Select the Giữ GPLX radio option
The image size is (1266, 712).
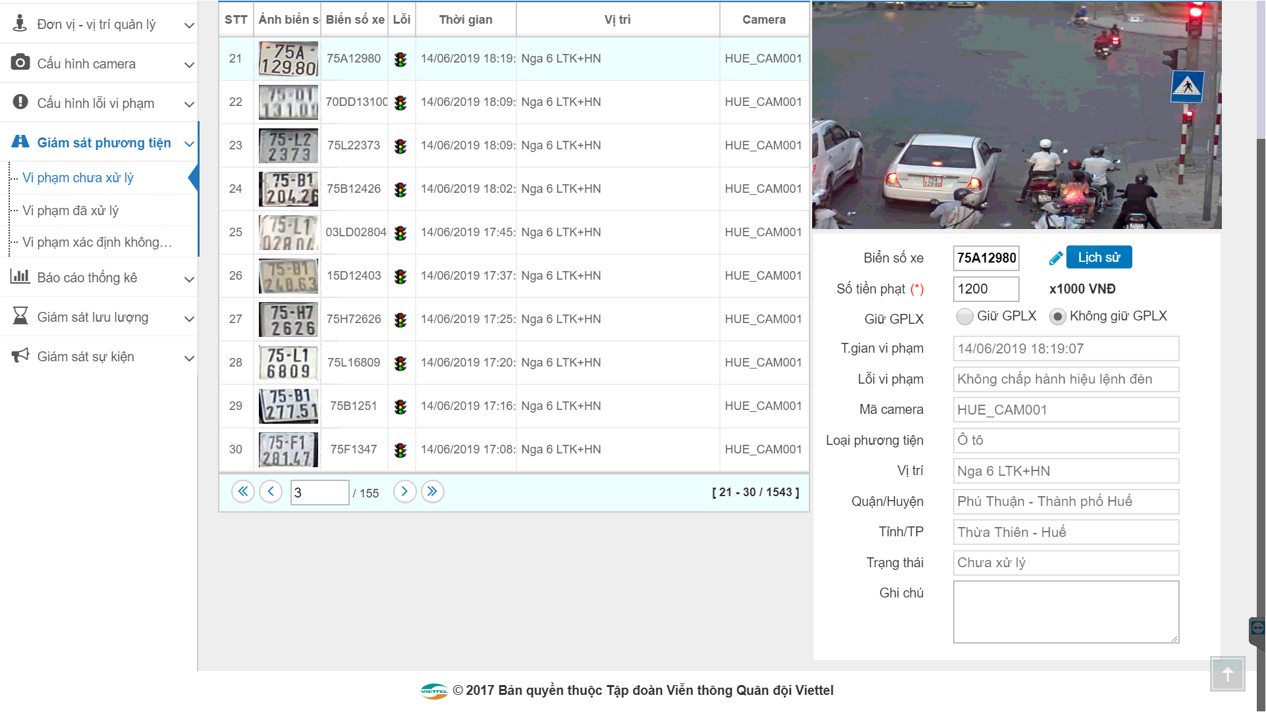pyautogui.click(x=964, y=317)
